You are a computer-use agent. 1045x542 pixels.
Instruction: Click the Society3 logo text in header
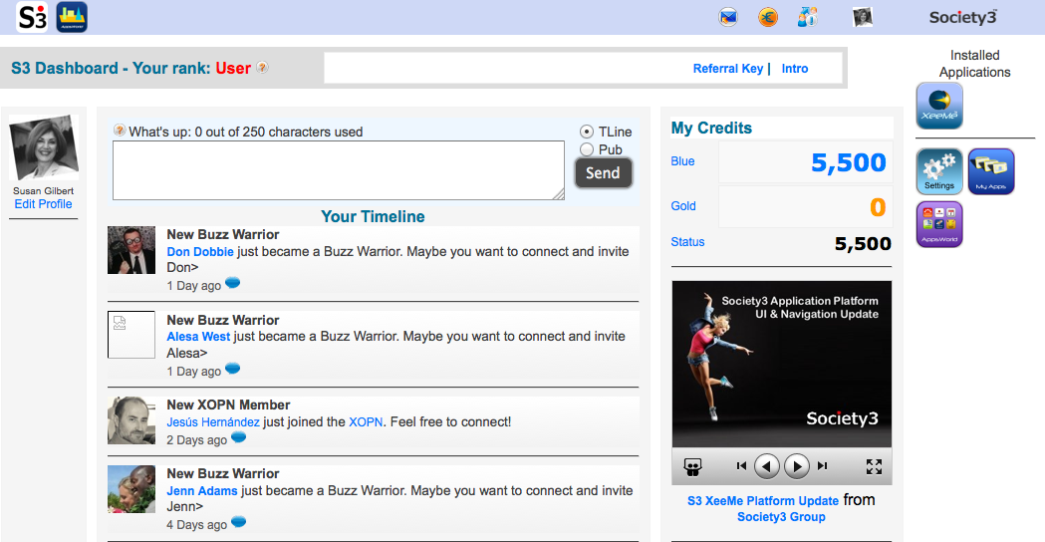point(963,17)
